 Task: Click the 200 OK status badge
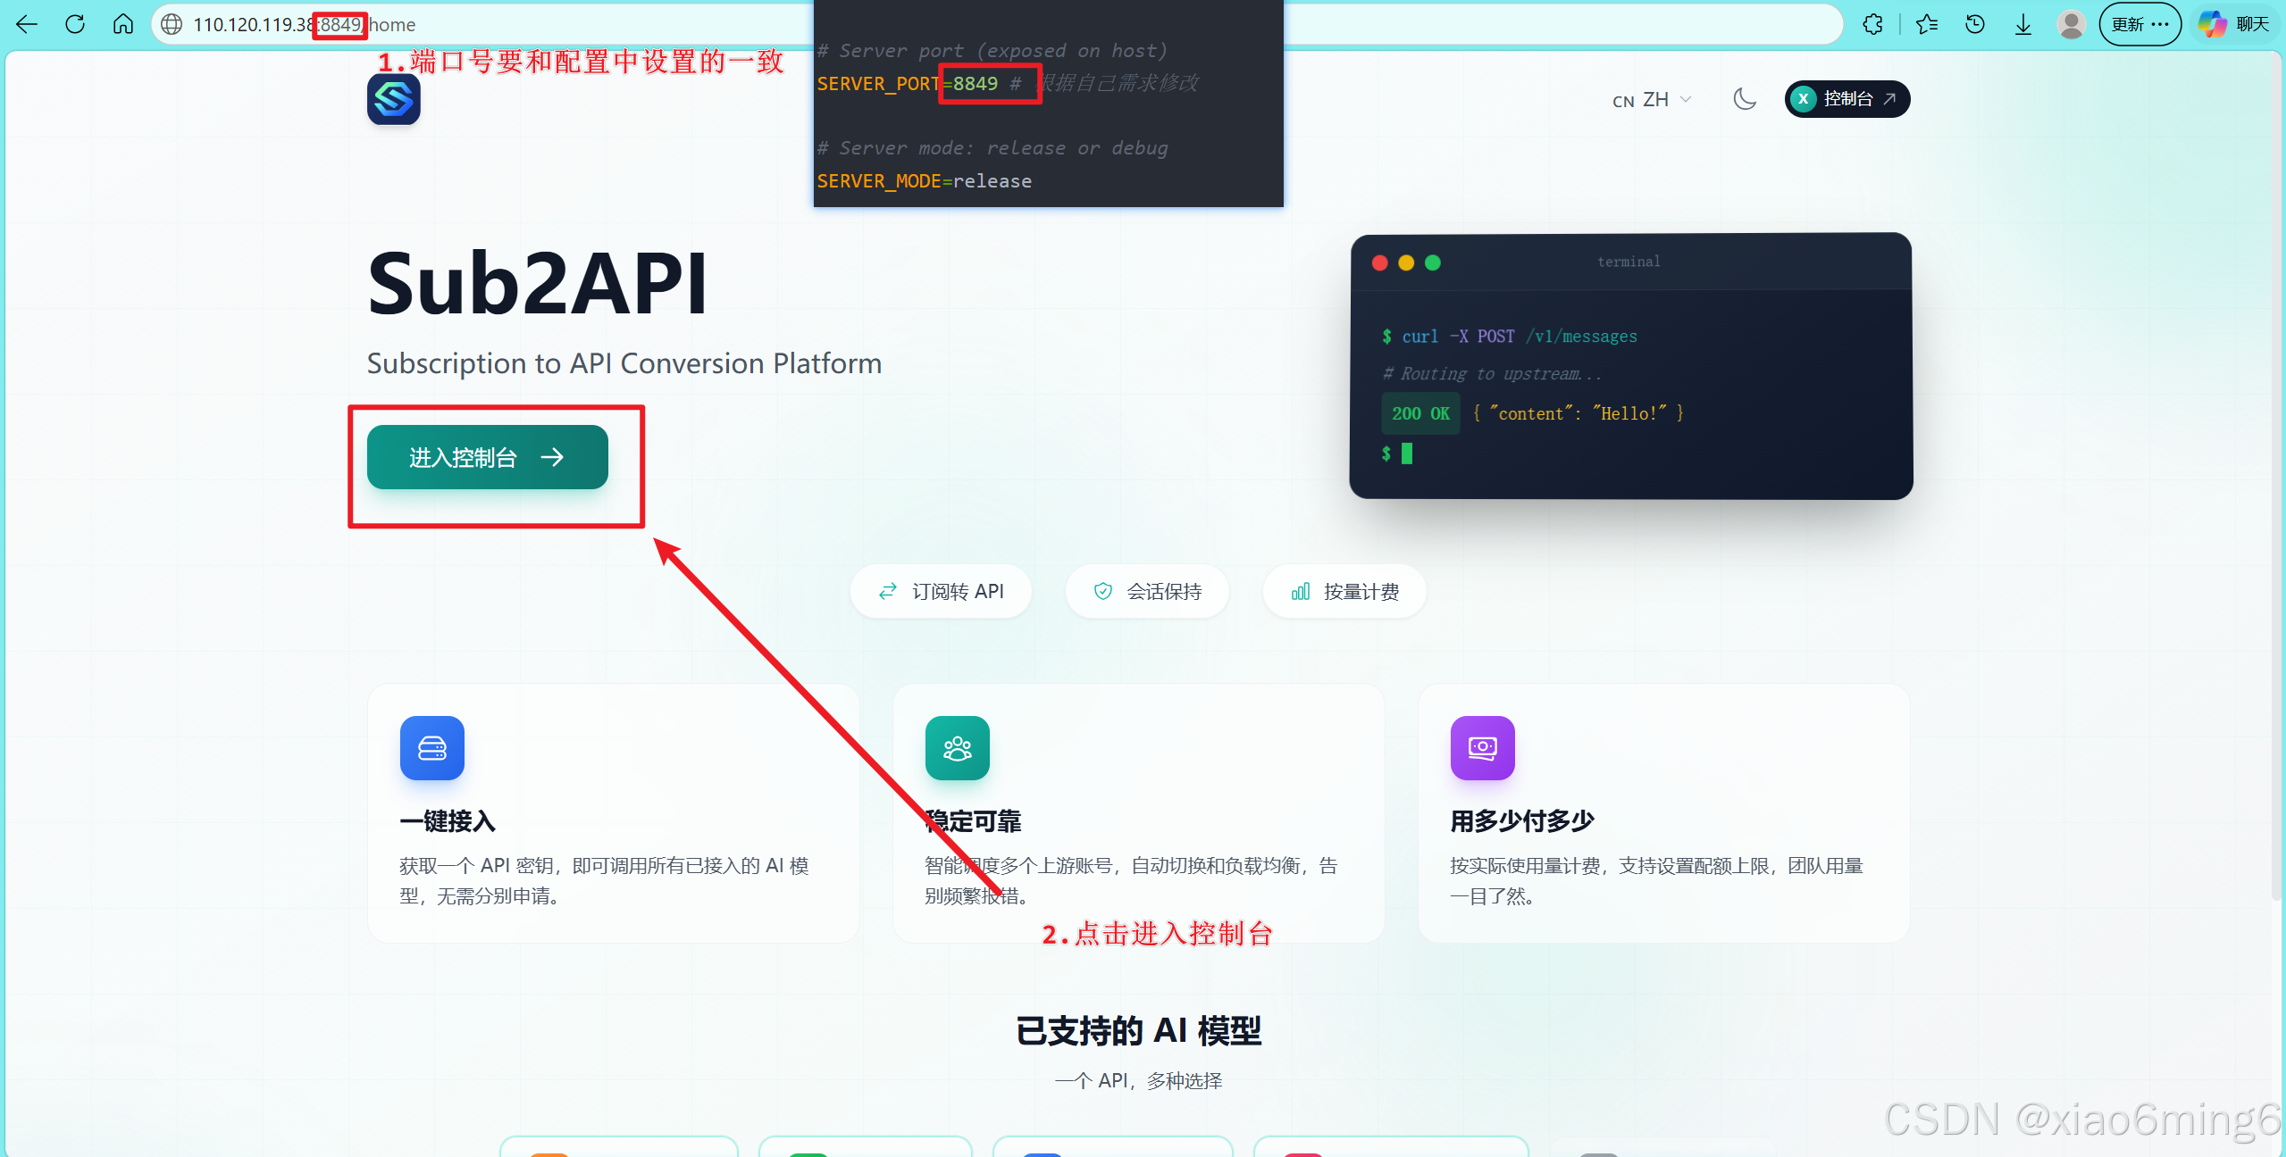pos(1420,413)
